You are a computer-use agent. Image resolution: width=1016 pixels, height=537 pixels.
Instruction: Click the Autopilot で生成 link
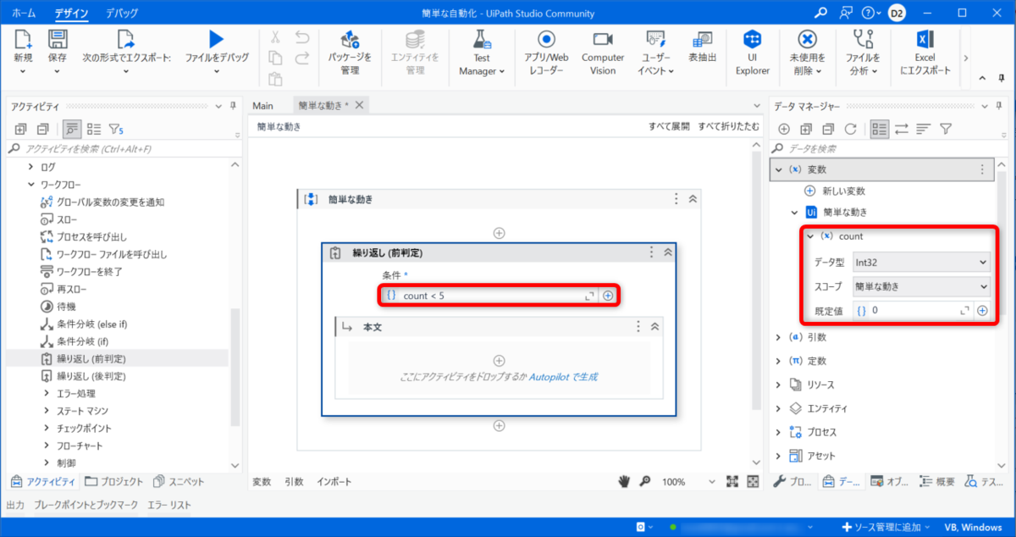(x=564, y=377)
